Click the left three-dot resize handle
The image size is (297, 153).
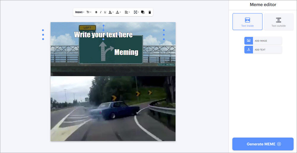(x=43, y=35)
